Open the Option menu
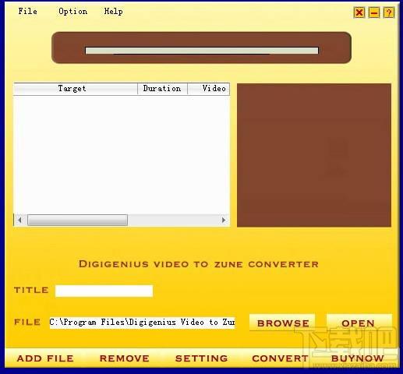The height and width of the screenshot is (374, 403). [x=72, y=11]
